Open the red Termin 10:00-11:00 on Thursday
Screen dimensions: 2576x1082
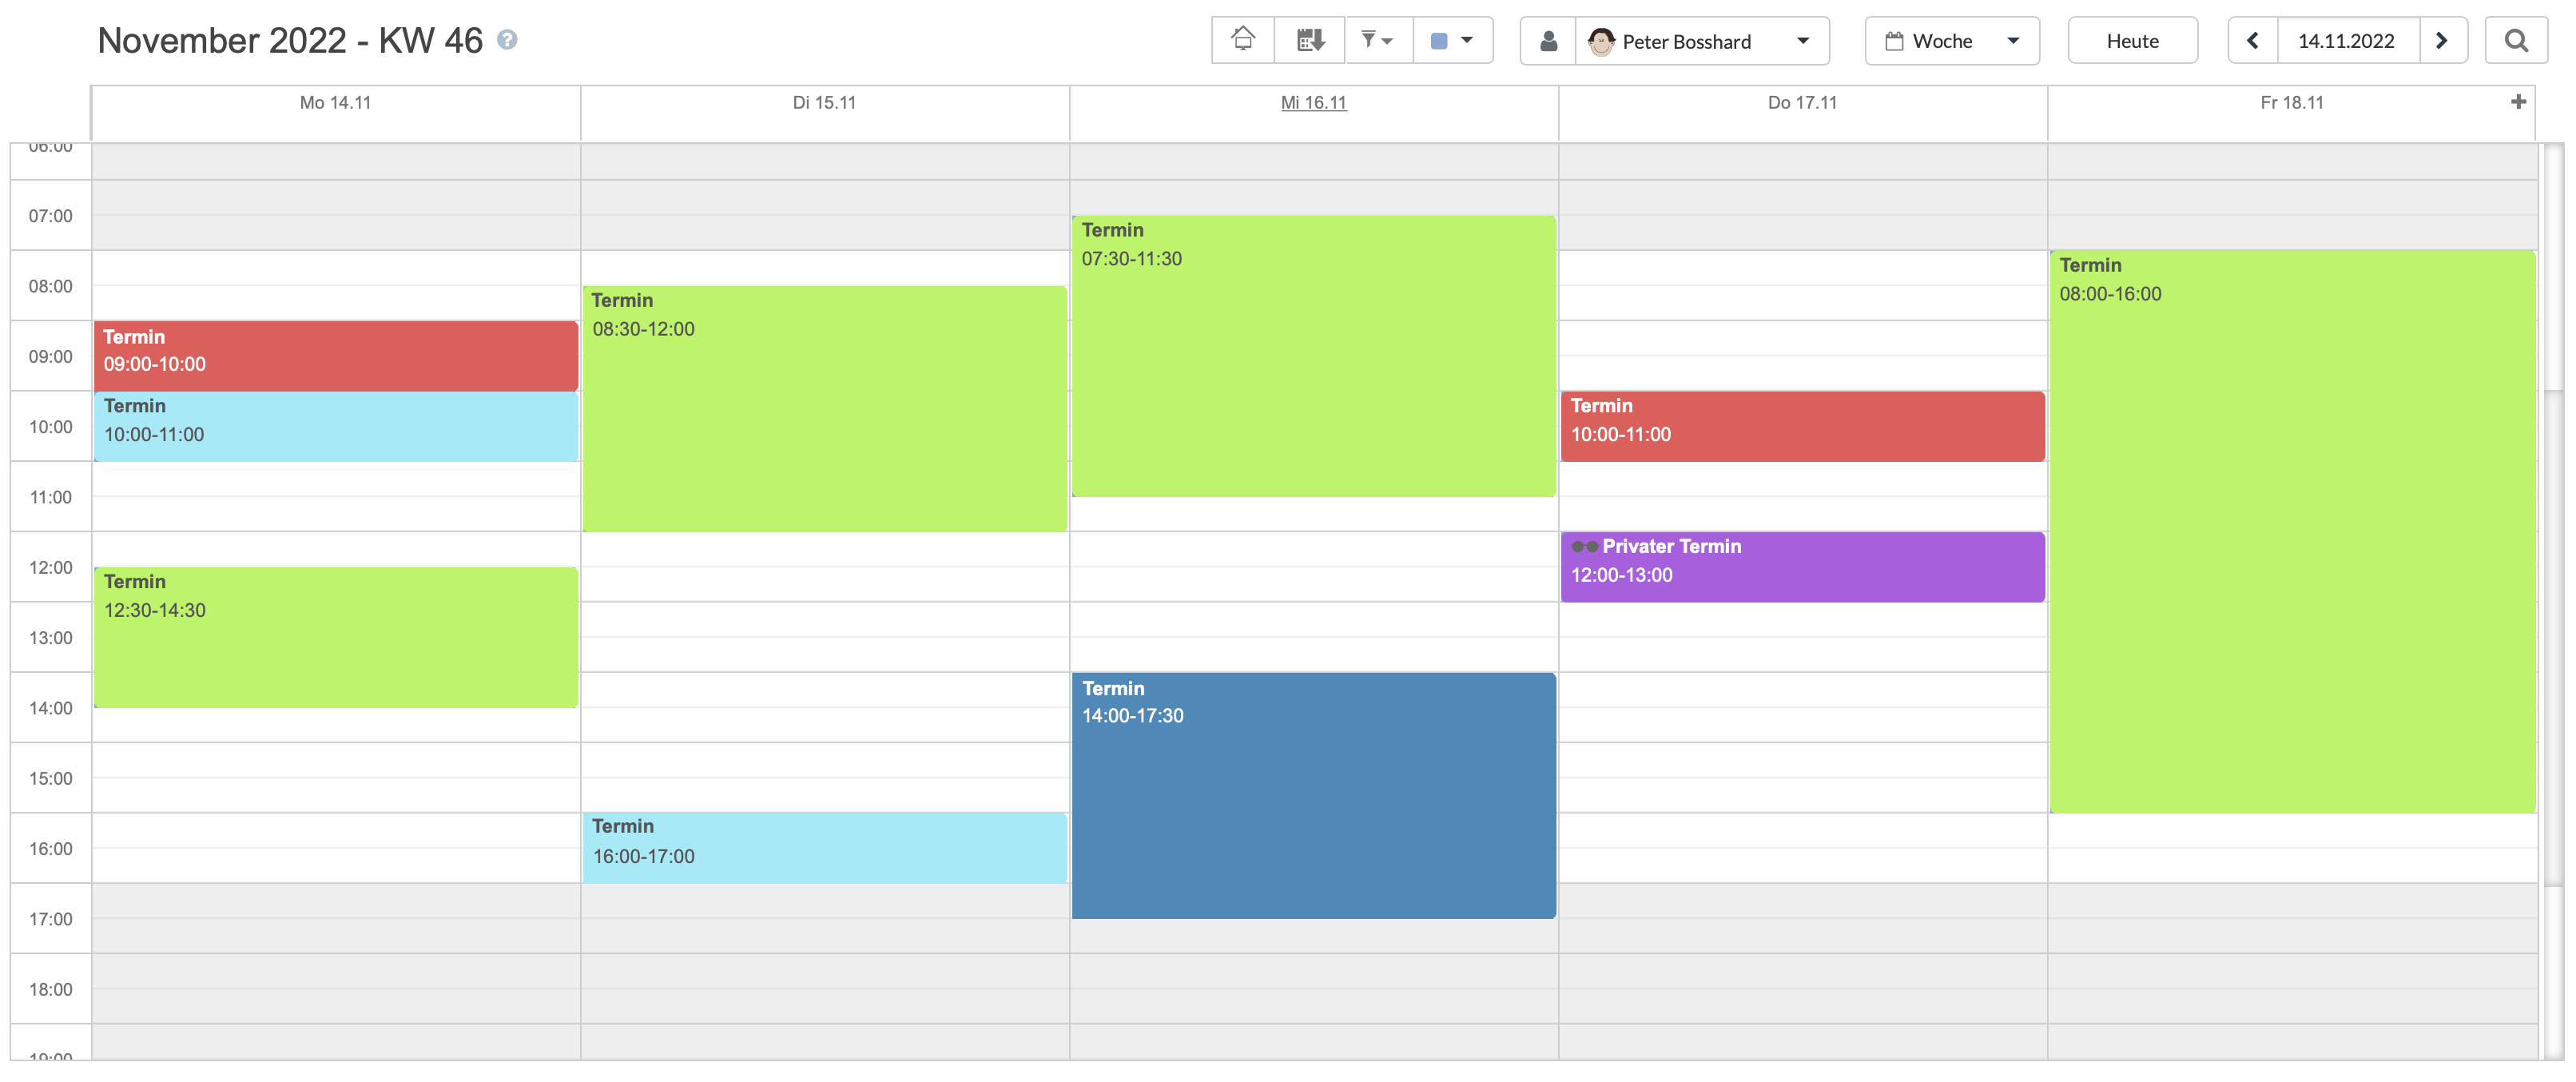[1802, 426]
